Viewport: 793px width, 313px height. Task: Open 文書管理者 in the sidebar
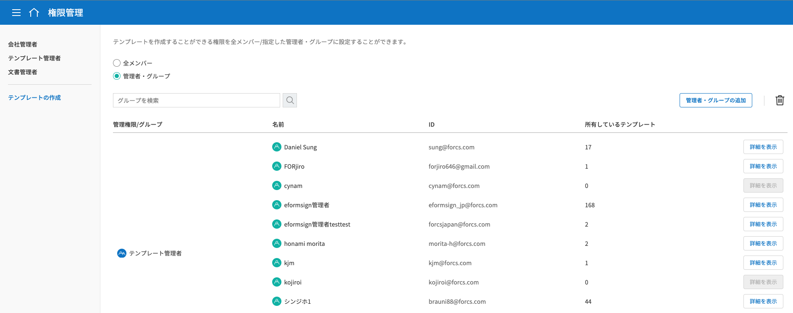coord(23,72)
